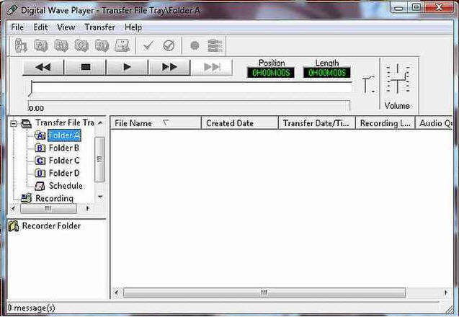This screenshot has height=317, width=459.
Task: Click the Recording tree icon
Action: click(x=27, y=198)
